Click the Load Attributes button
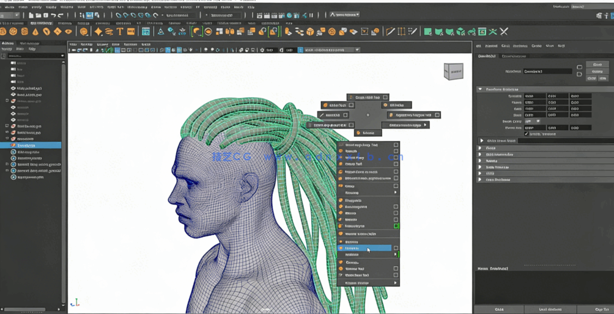 [x=550, y=309]
